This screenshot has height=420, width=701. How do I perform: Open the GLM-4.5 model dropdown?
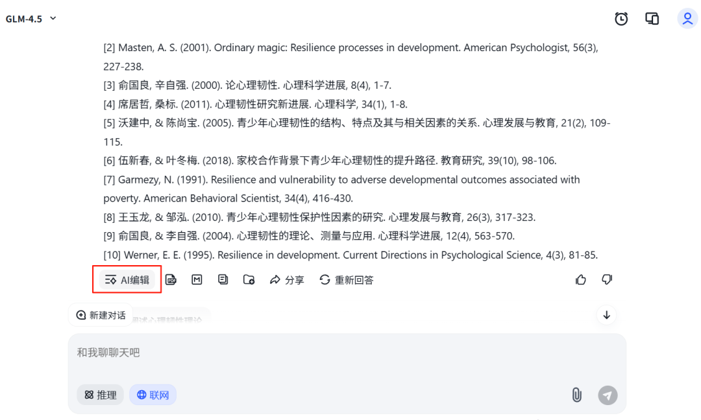(31, 19)
